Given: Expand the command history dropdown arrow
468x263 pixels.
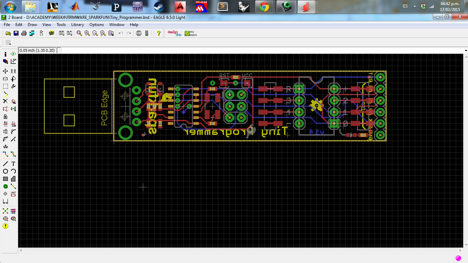Looking at the screenshot, I should pyautogui.click(x=466, y=51).
